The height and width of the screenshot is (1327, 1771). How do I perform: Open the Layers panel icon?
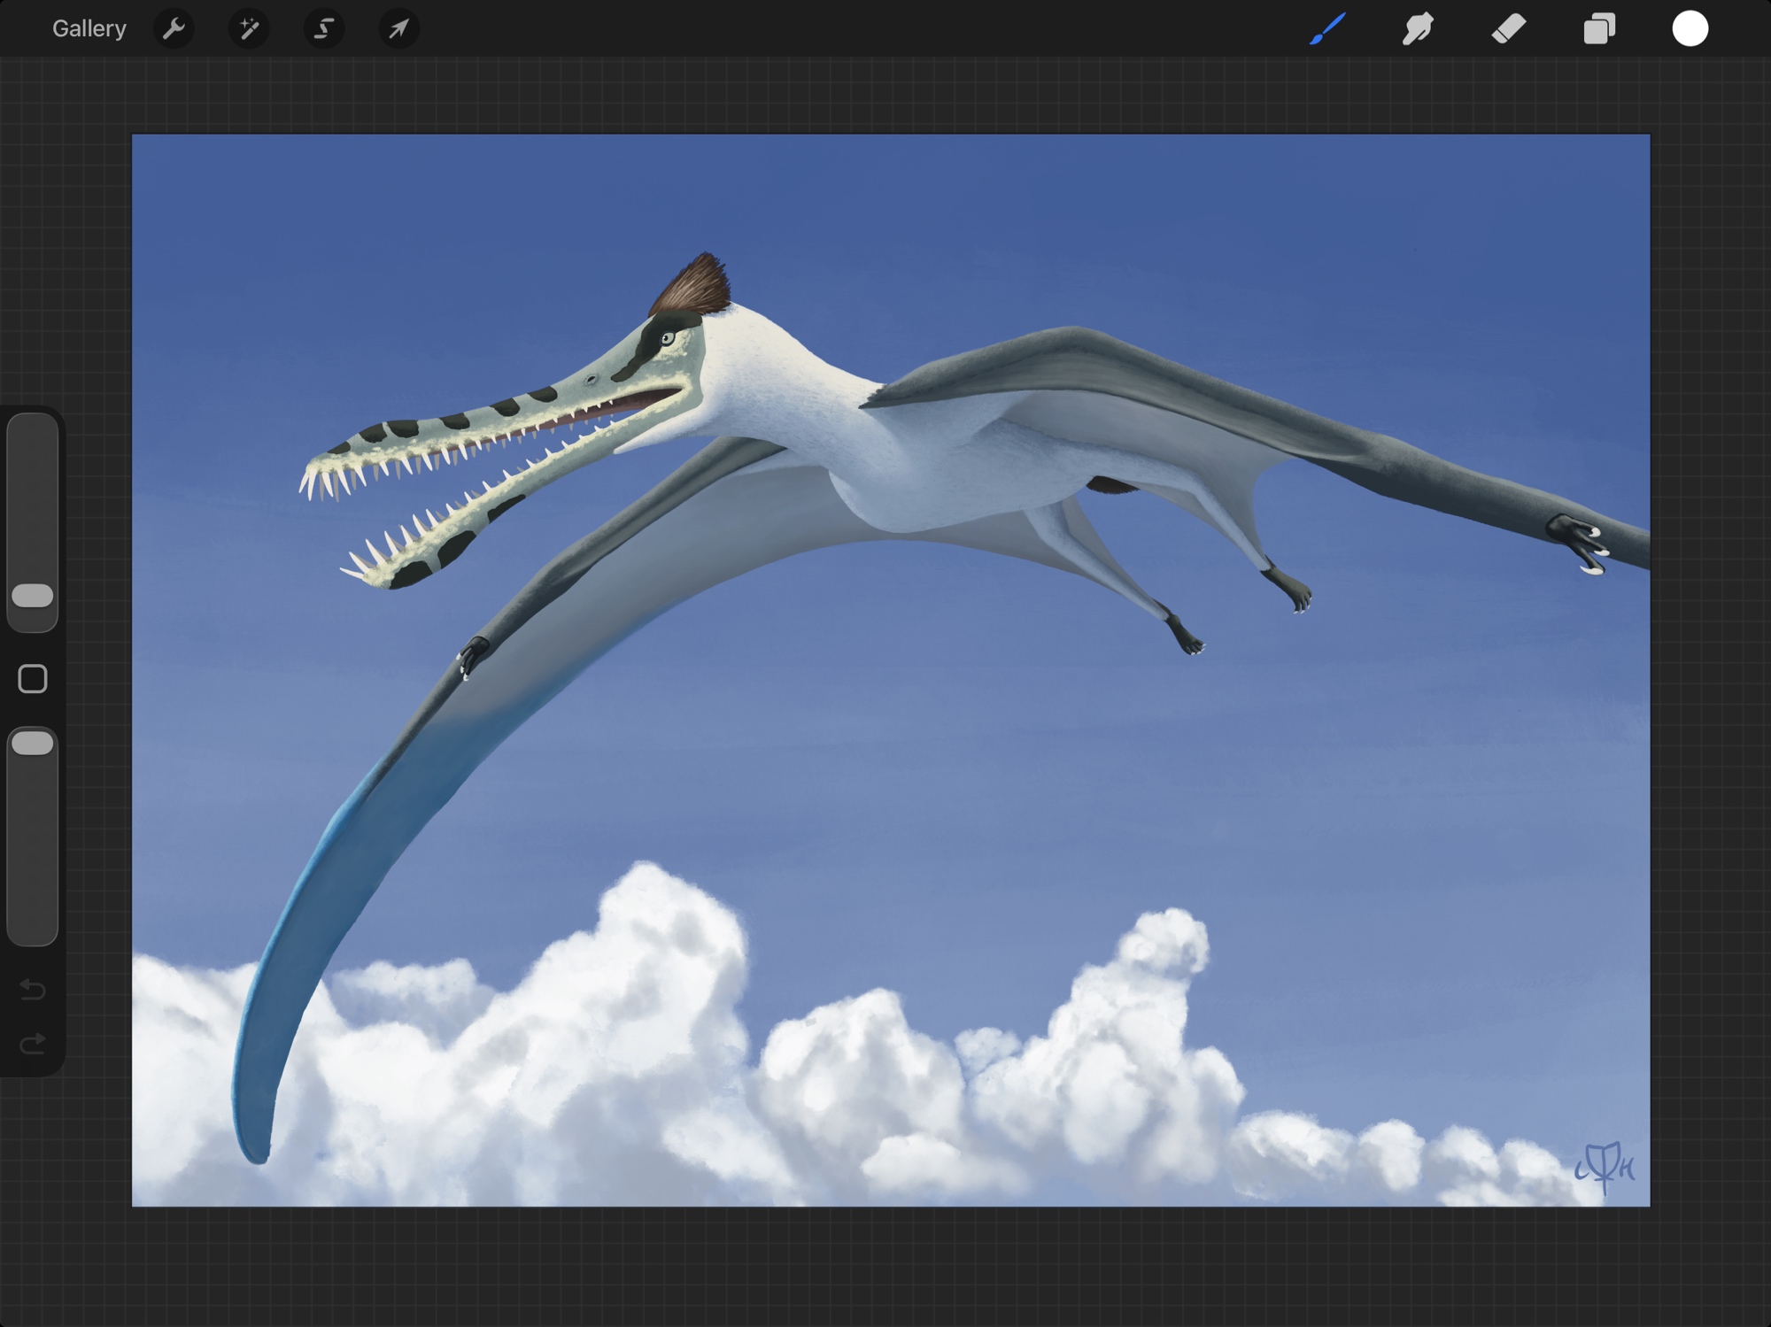(x=1599, y=29)
